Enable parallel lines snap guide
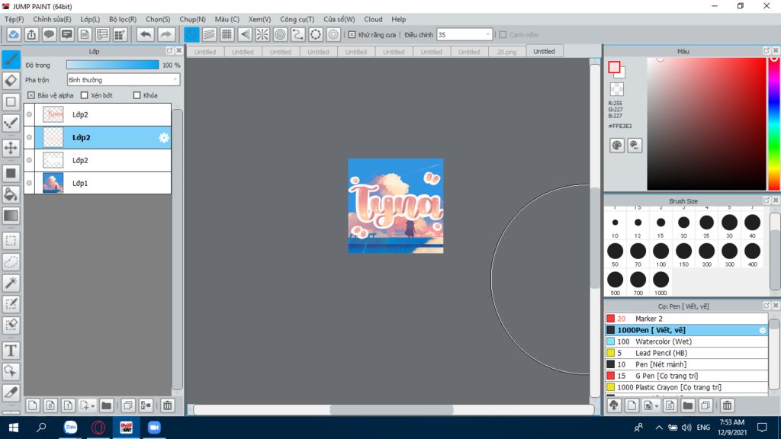781x439 pixels. 209,34
